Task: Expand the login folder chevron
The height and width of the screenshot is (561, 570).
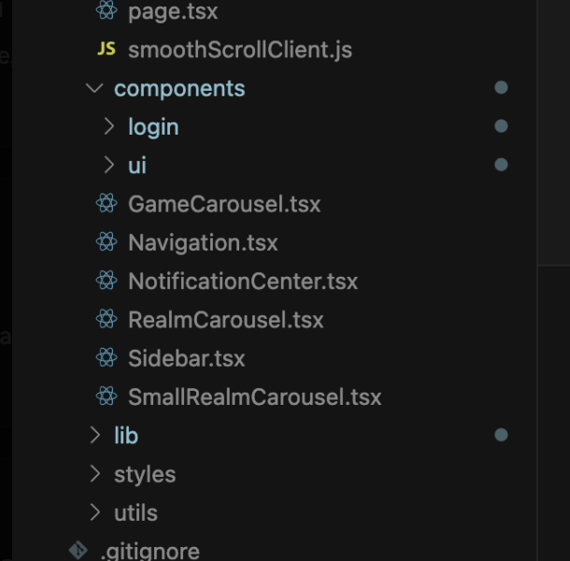Action: point(108,126)
